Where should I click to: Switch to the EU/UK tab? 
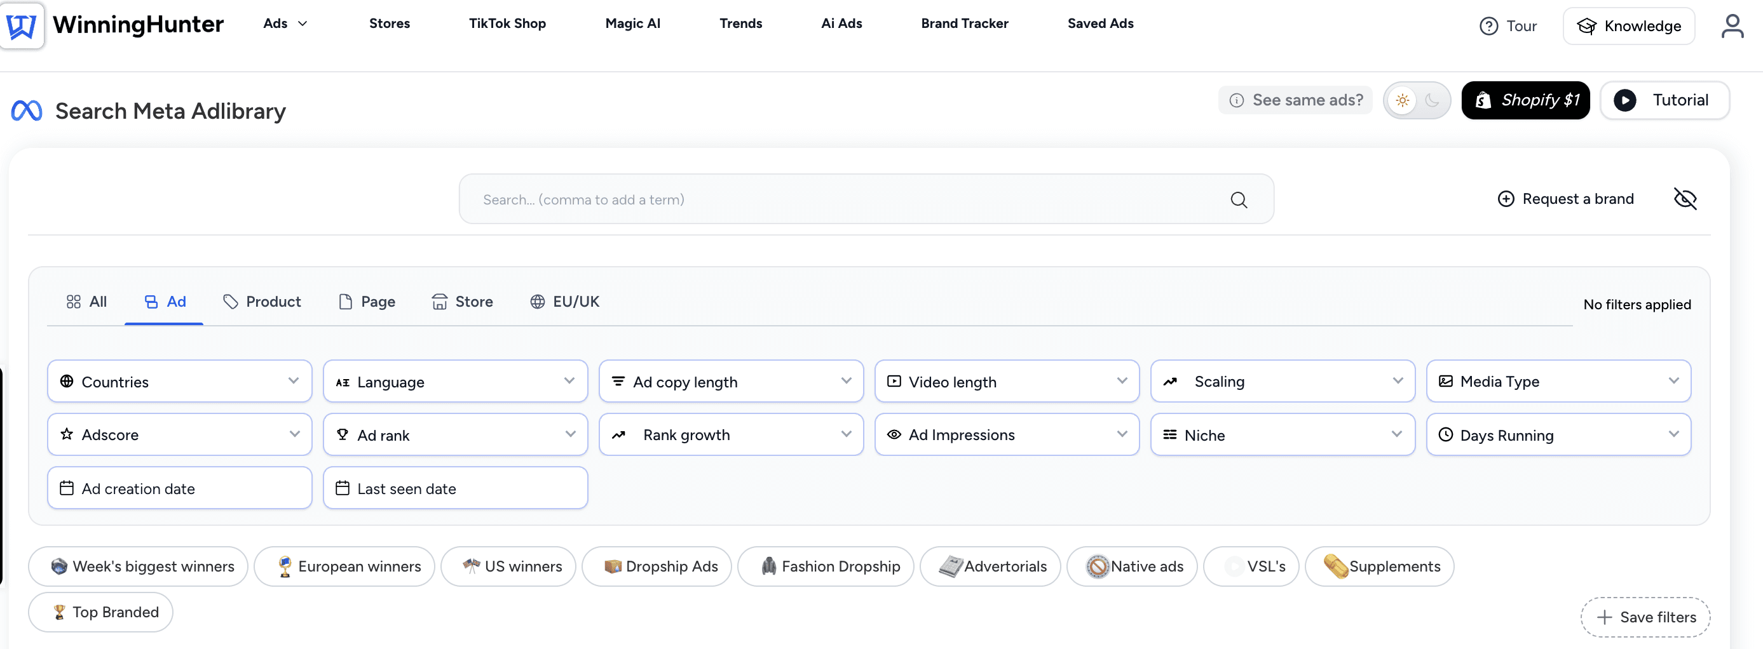coord(564,302)
